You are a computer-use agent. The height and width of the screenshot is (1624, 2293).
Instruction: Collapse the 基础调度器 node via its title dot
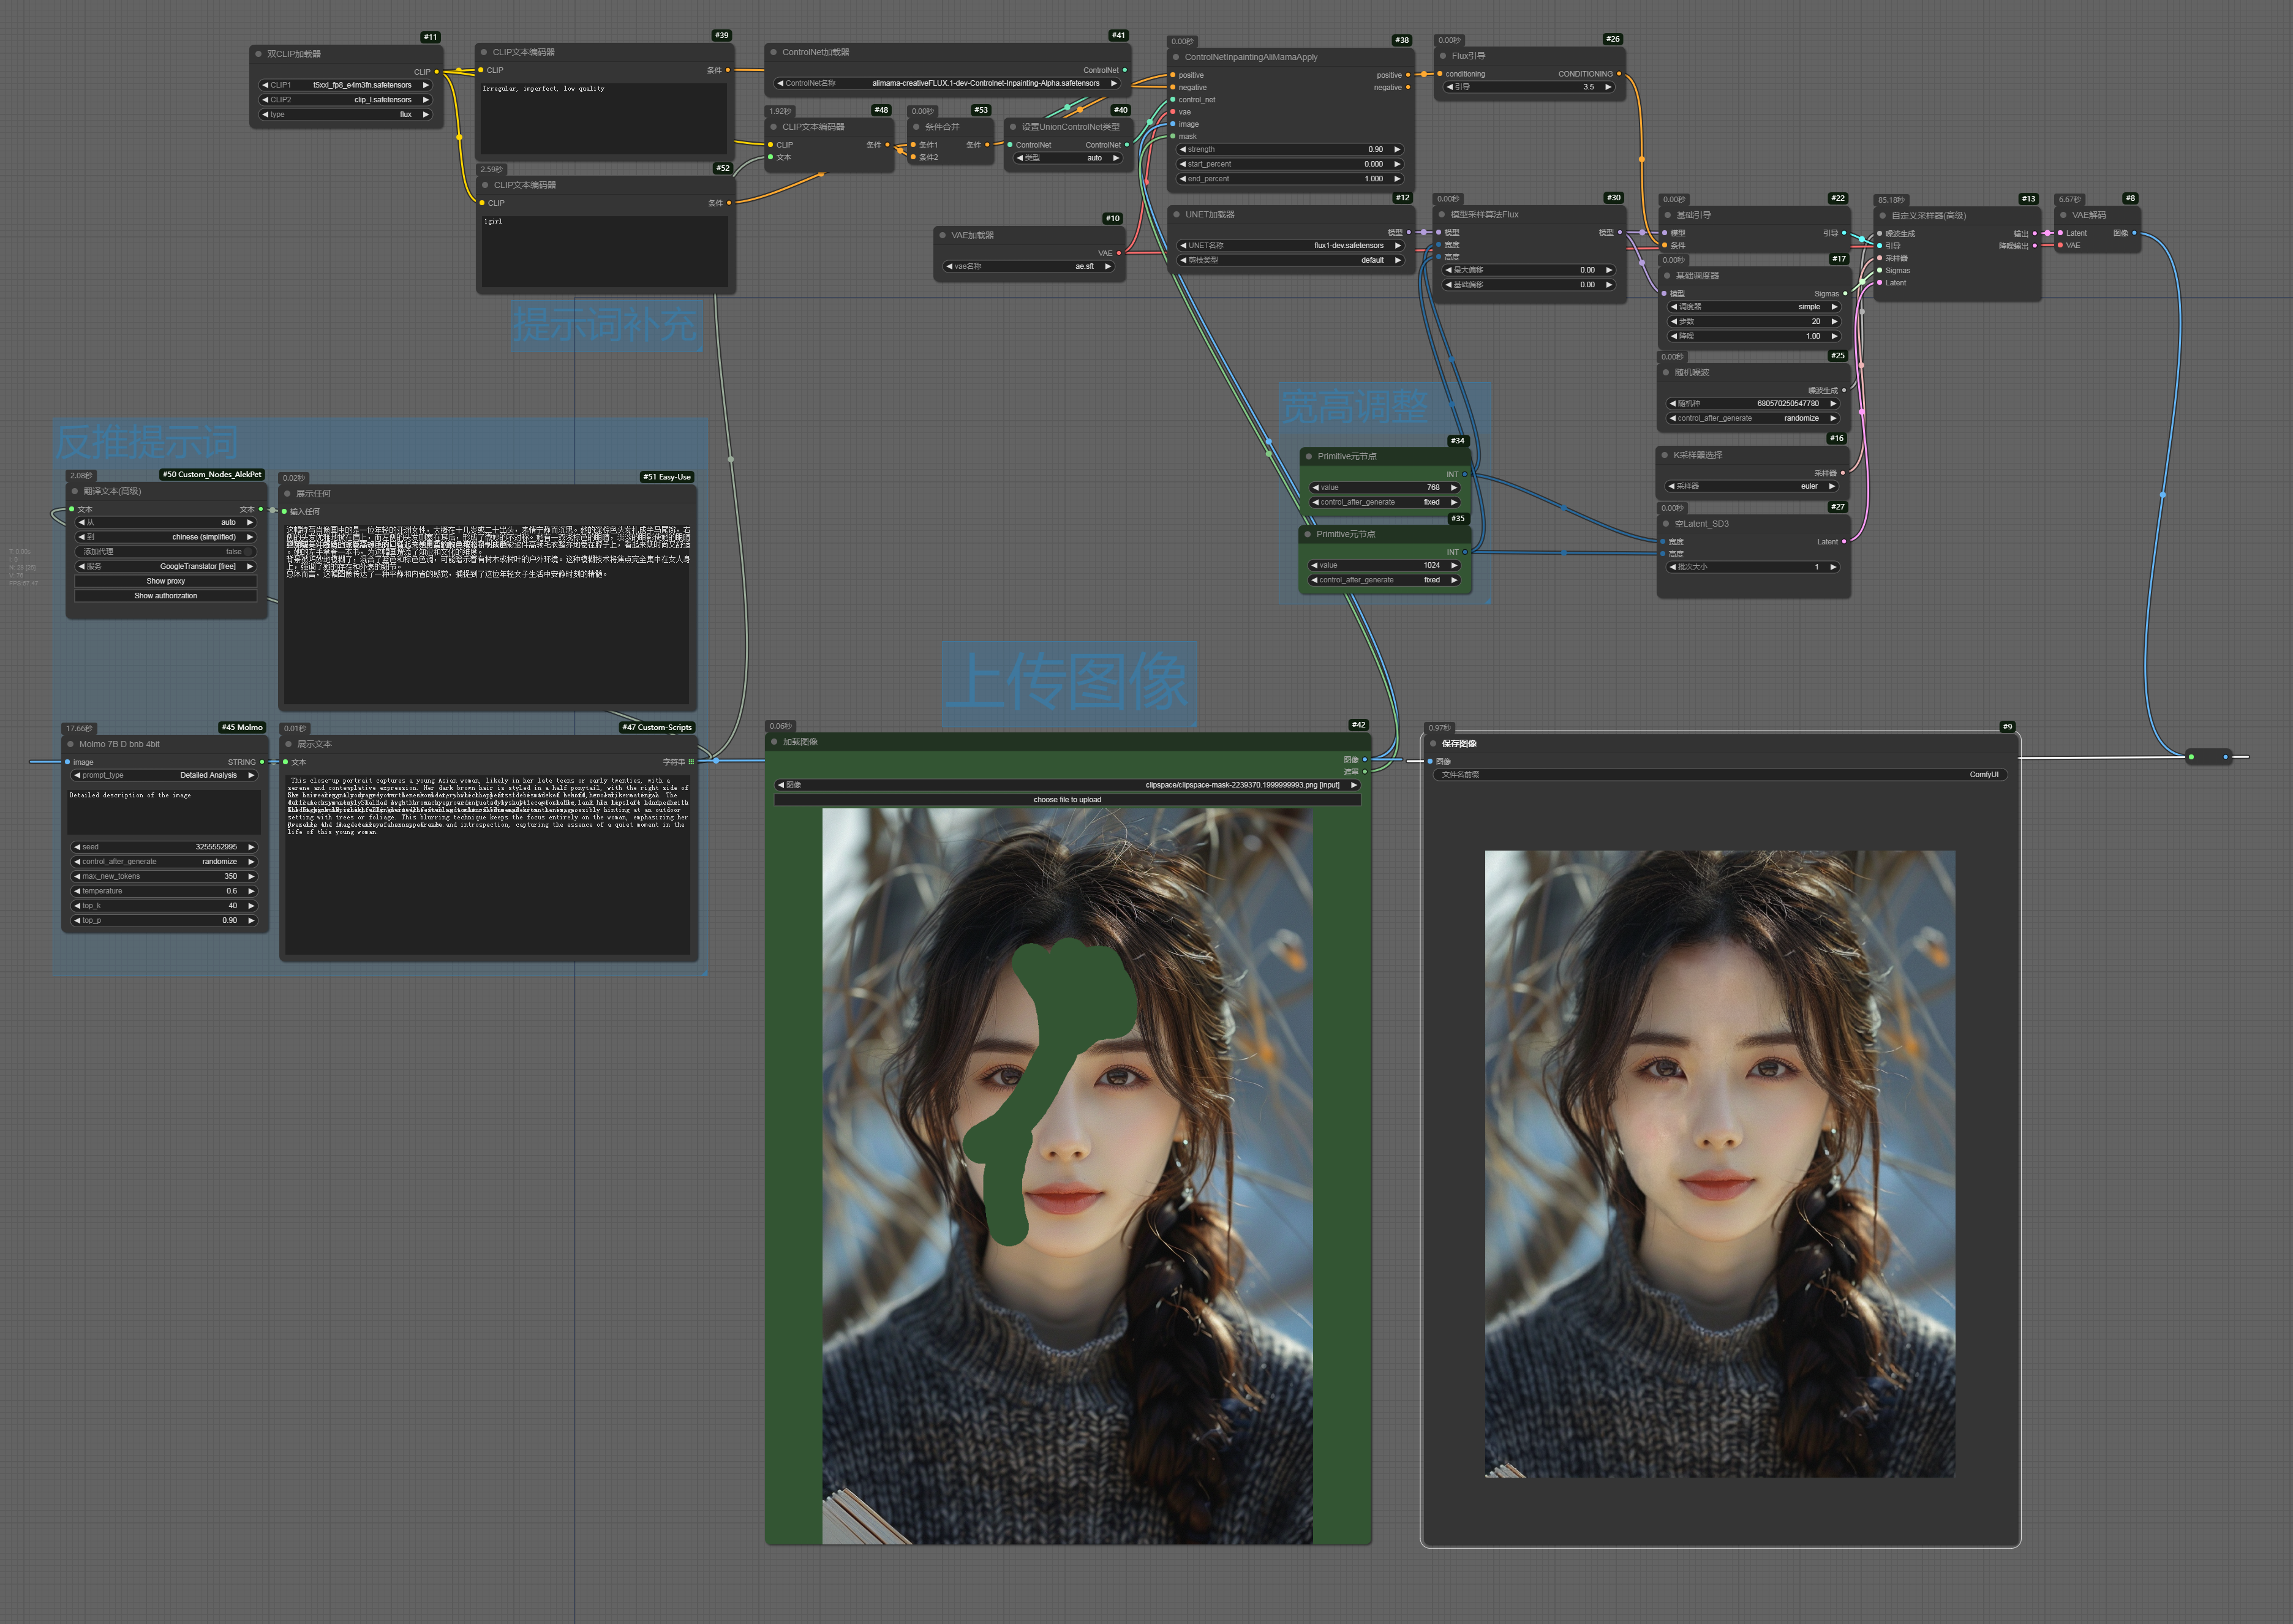point(1668,276)
